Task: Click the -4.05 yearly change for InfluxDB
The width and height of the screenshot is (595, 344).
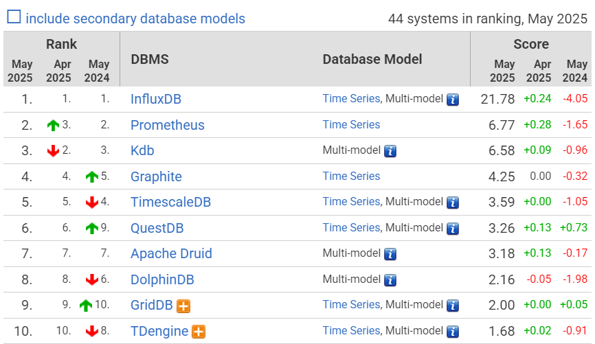Action: pos(575,99)
